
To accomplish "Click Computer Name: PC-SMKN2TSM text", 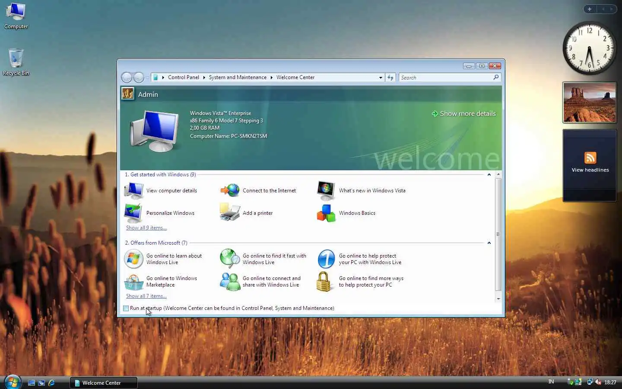I will [228, 136].
